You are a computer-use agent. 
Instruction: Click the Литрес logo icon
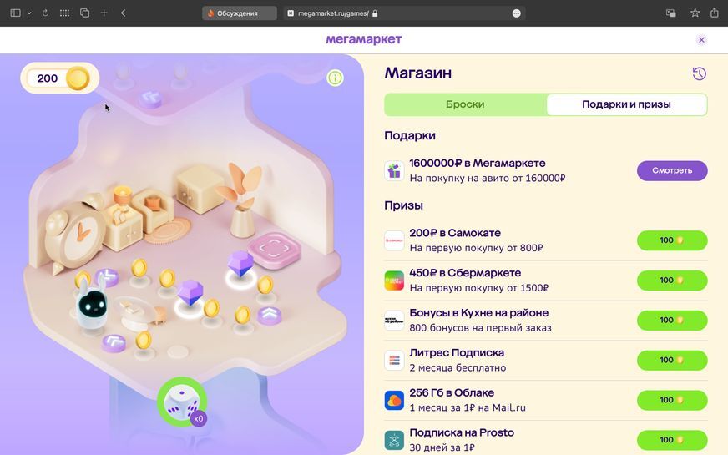(x=394, y=361)
